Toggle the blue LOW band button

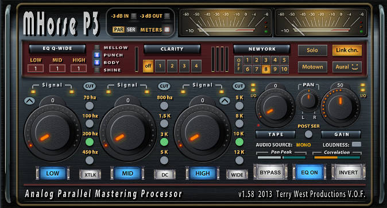tap(52, 173)
